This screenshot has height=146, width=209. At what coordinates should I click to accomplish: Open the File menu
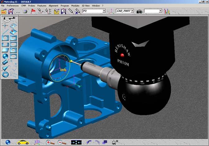3,6
